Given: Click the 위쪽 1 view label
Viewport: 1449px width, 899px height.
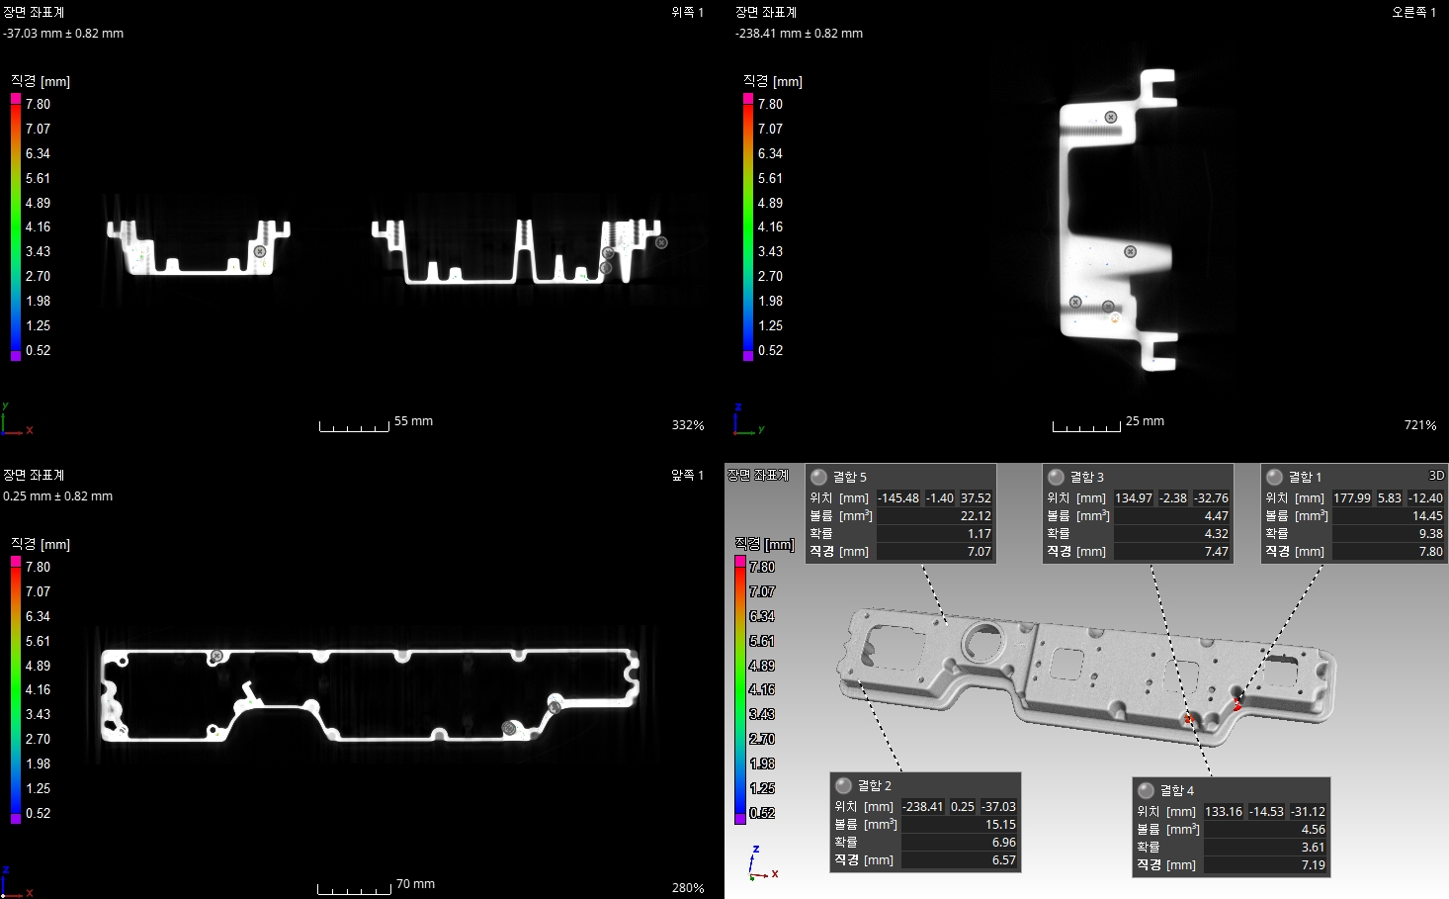Looking at the screenshot, I should [x=687, y=13].
